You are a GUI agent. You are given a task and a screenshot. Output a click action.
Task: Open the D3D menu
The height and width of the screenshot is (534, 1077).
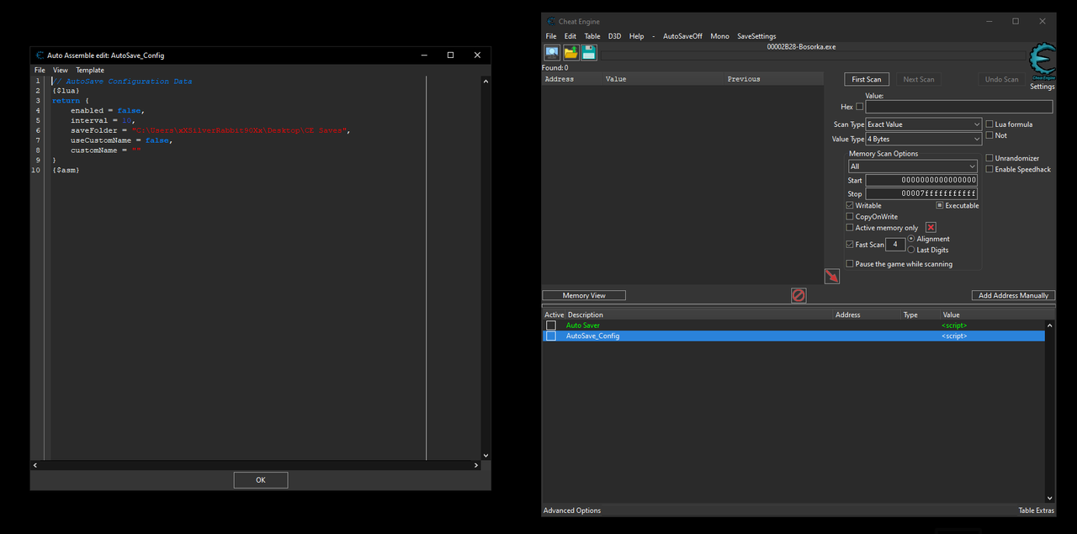(615, 36)
